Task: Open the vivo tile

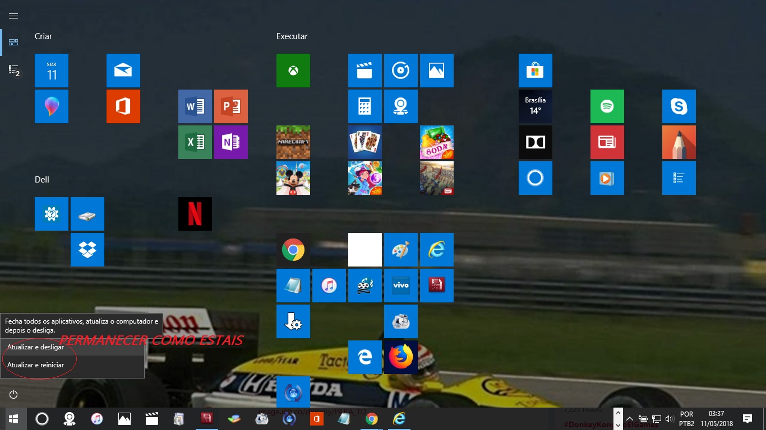Action: (x=401, y=286)
